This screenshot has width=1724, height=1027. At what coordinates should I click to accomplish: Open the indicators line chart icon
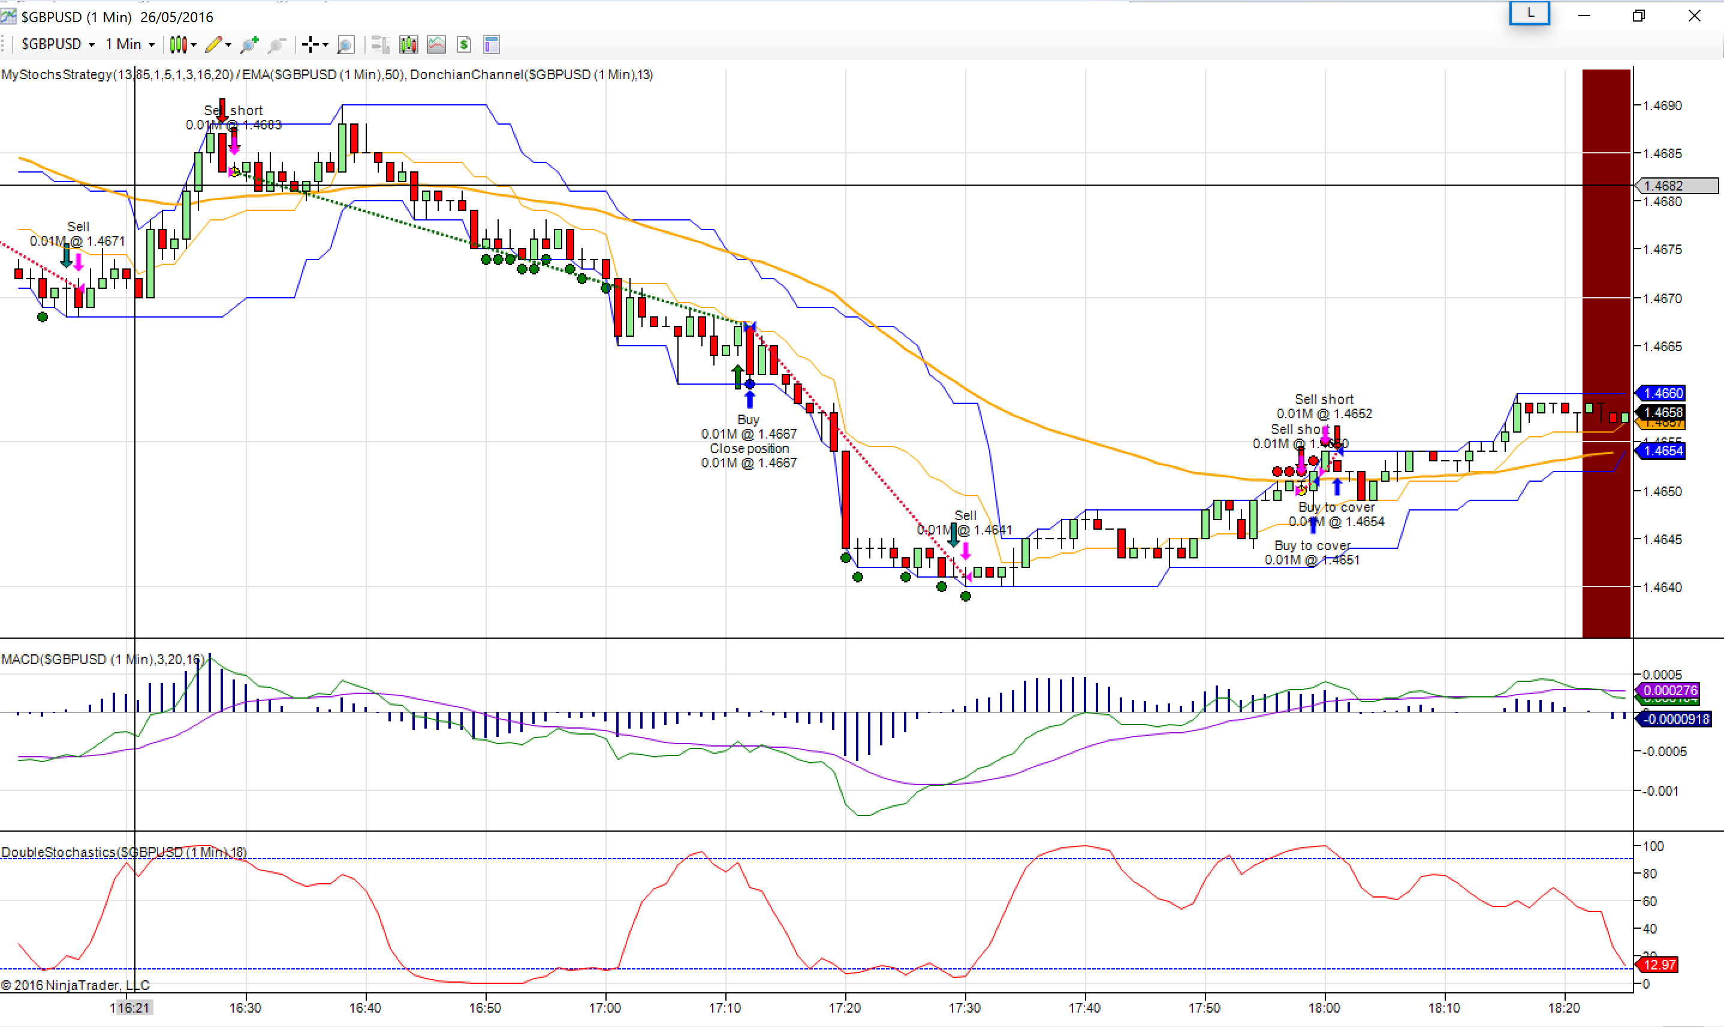pyautogui.click(x=436, y=45)
